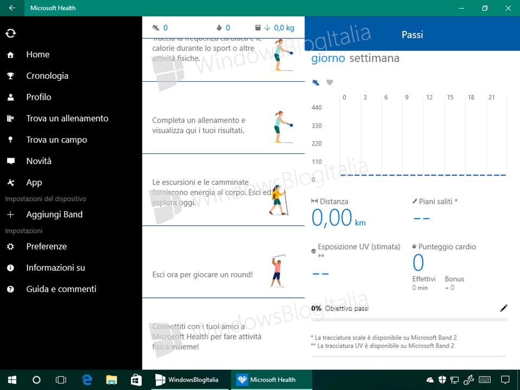Go back with the title bar arrow
The height and width of the screenshot is (390, 520).
pyautogui.click(x=12, y=8)
